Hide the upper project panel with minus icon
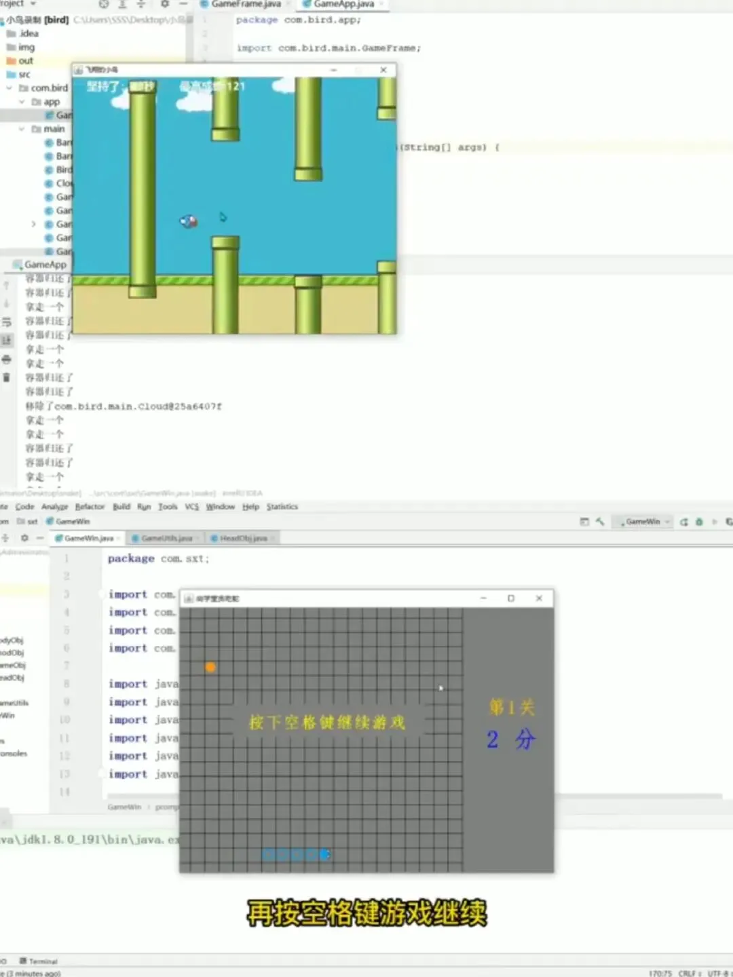This screenshot has width=733, height=977. (x=183, y=4)
